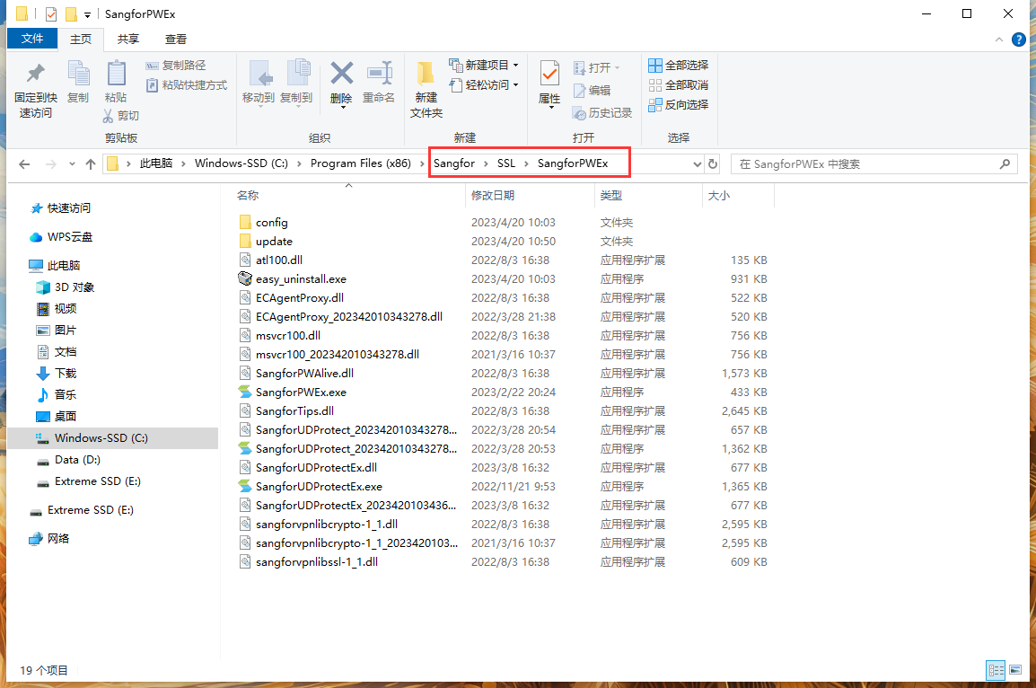Viewport: 1036px width, 688px height.
Task: Select file ECAgentProxy.dll
Action: pos(299,298)
